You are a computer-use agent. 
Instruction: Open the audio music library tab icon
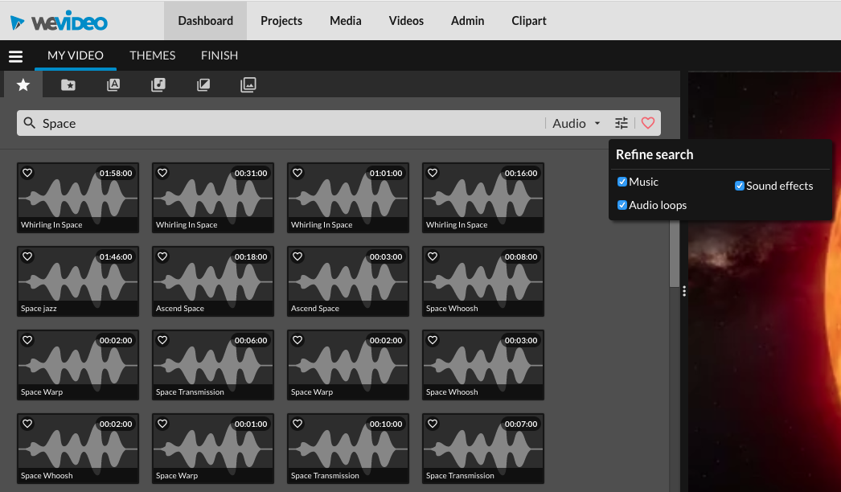point(158,84)
